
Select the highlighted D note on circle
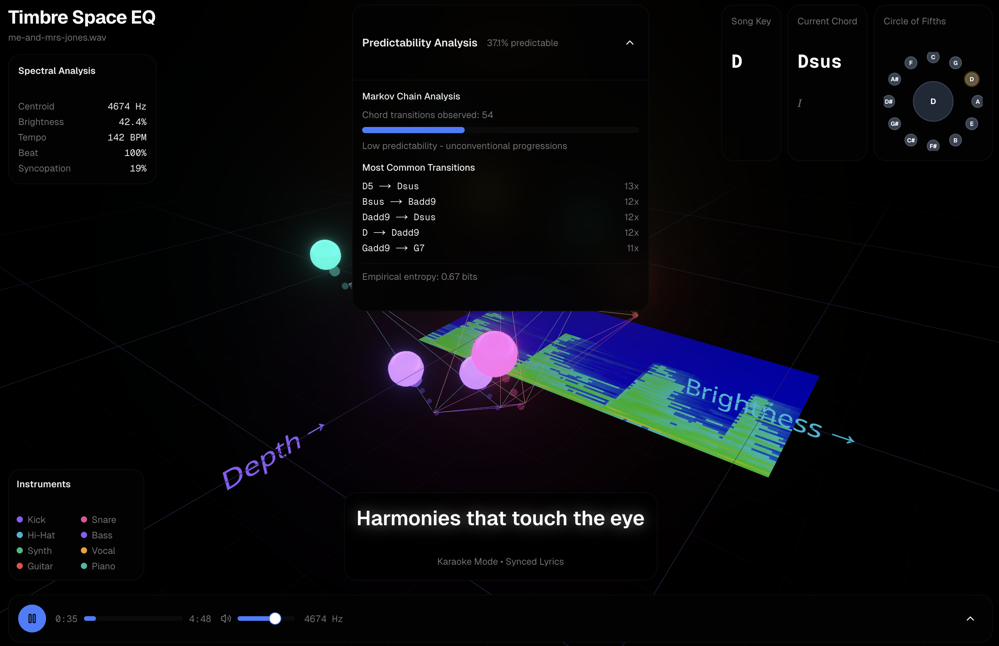971,79
